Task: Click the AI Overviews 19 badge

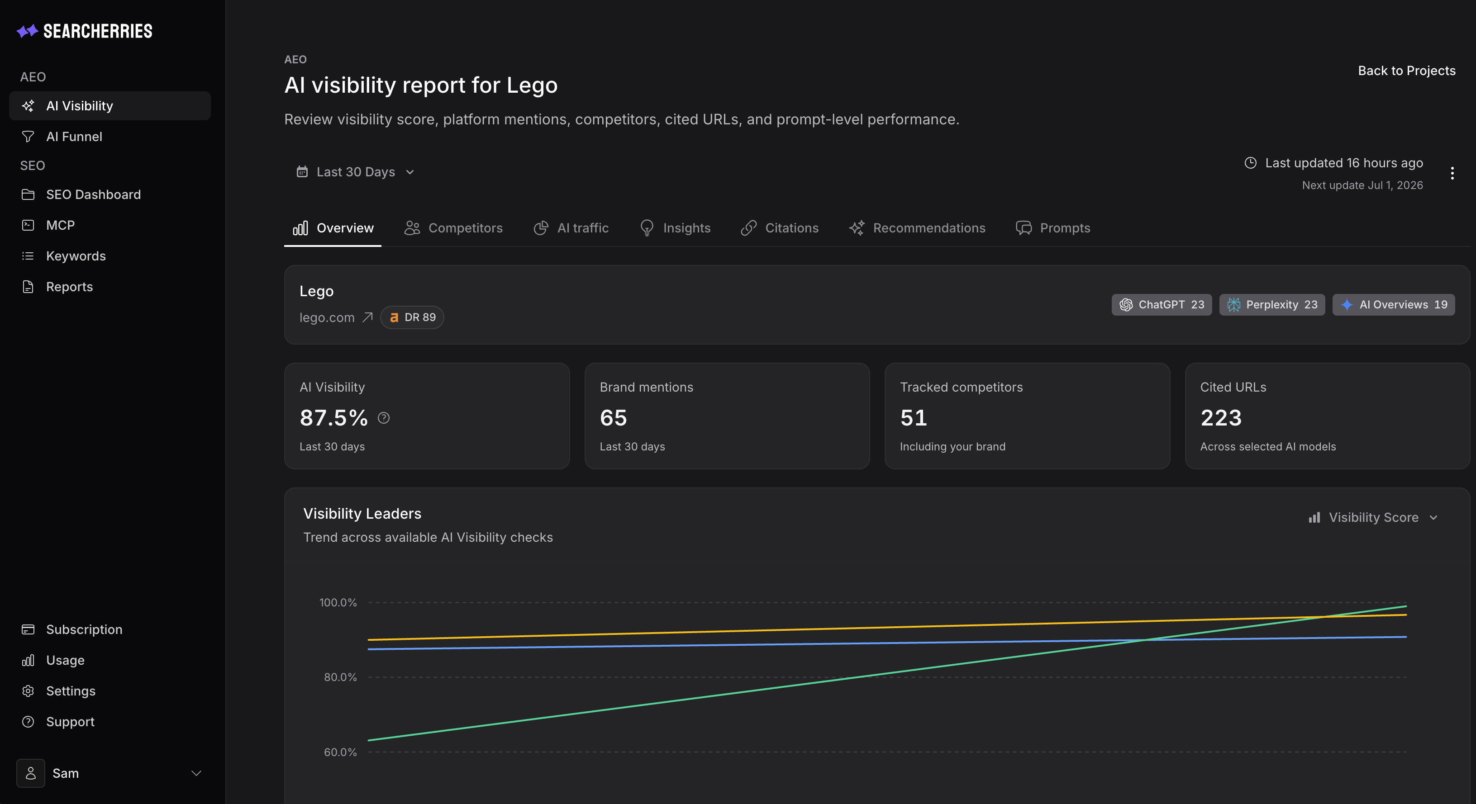Action: pos(1394,305)
